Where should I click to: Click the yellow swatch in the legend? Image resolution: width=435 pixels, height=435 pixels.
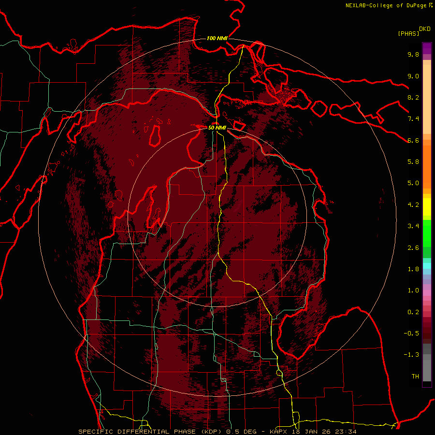point(427,207)
